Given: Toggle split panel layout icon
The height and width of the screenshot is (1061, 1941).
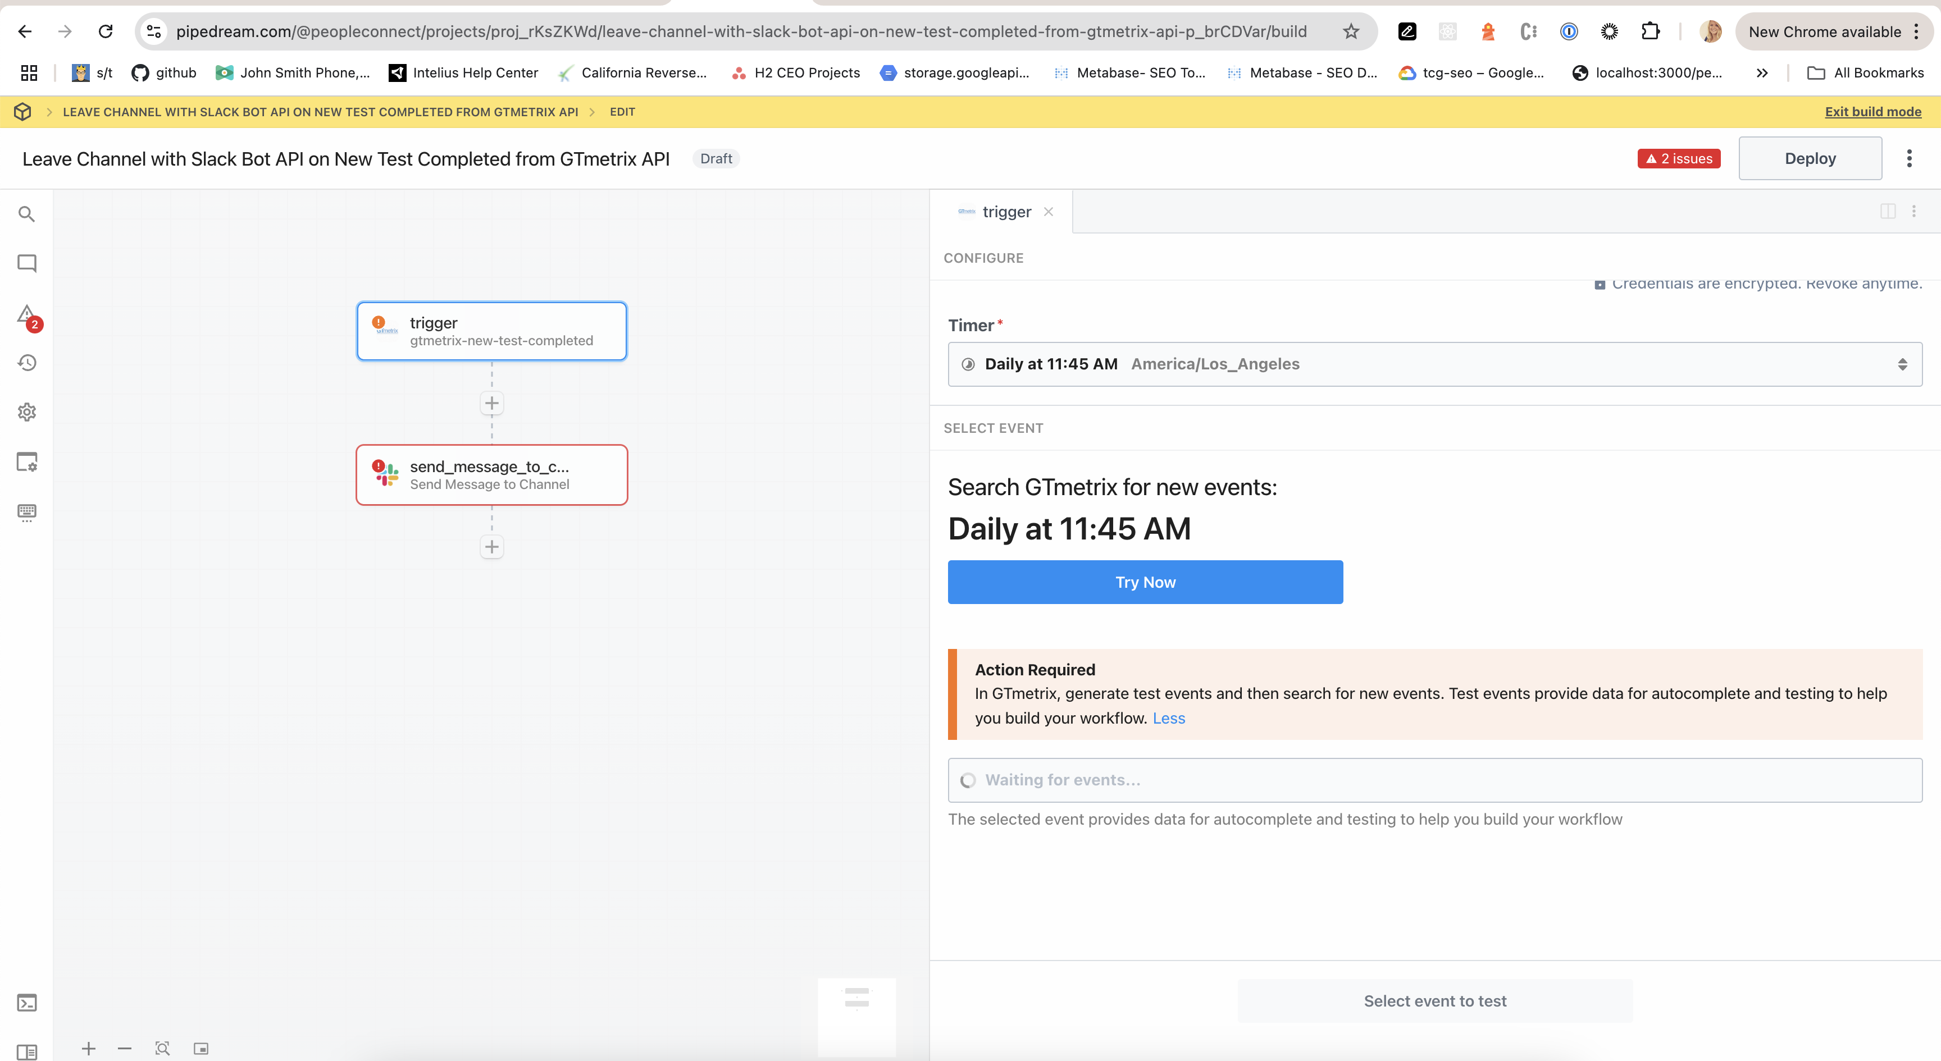Looking at the screenshot, I should pos(1888,212).
